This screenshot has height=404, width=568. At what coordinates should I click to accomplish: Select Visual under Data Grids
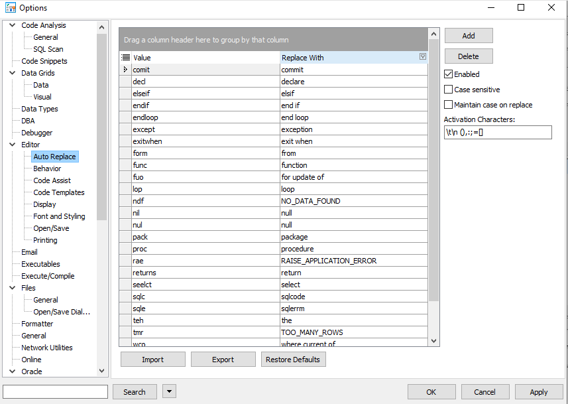(x=42, y=97)
